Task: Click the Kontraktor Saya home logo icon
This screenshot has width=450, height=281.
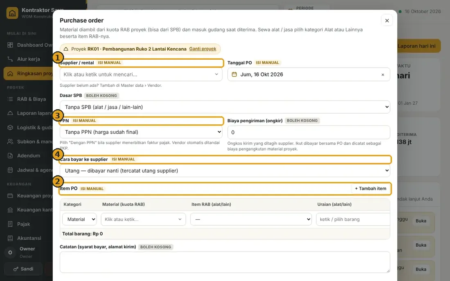Action: pos(12,13)
